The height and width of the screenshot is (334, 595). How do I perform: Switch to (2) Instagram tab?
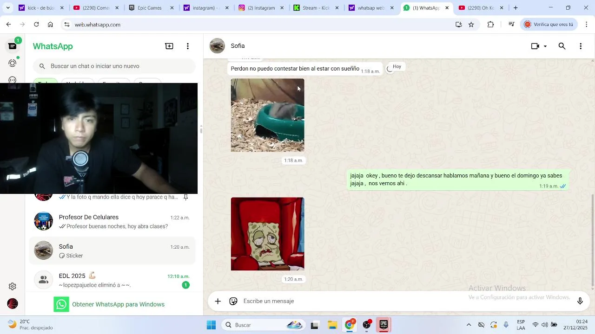(261, 8)
